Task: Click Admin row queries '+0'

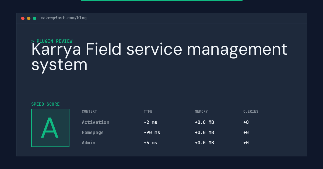Action: (x=246, y=143)
